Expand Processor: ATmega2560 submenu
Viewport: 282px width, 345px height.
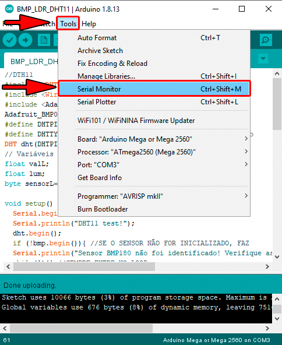click(x=154, y=152)
